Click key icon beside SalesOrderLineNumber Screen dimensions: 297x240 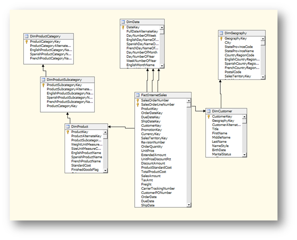click(x=138, y=105)
